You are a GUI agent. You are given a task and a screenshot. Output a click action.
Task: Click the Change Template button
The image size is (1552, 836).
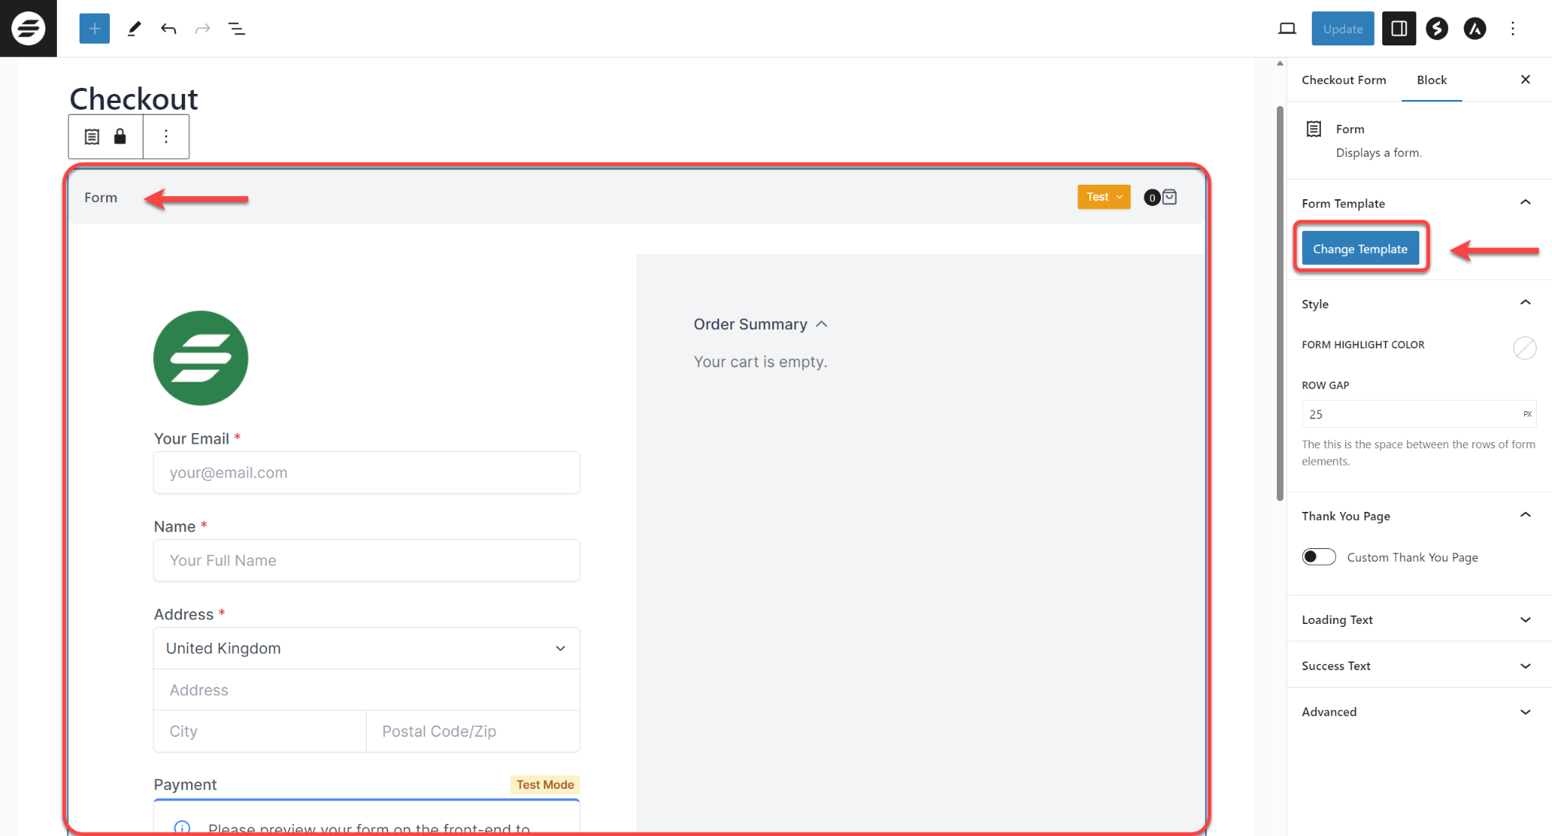click(x=1360, y=248)
